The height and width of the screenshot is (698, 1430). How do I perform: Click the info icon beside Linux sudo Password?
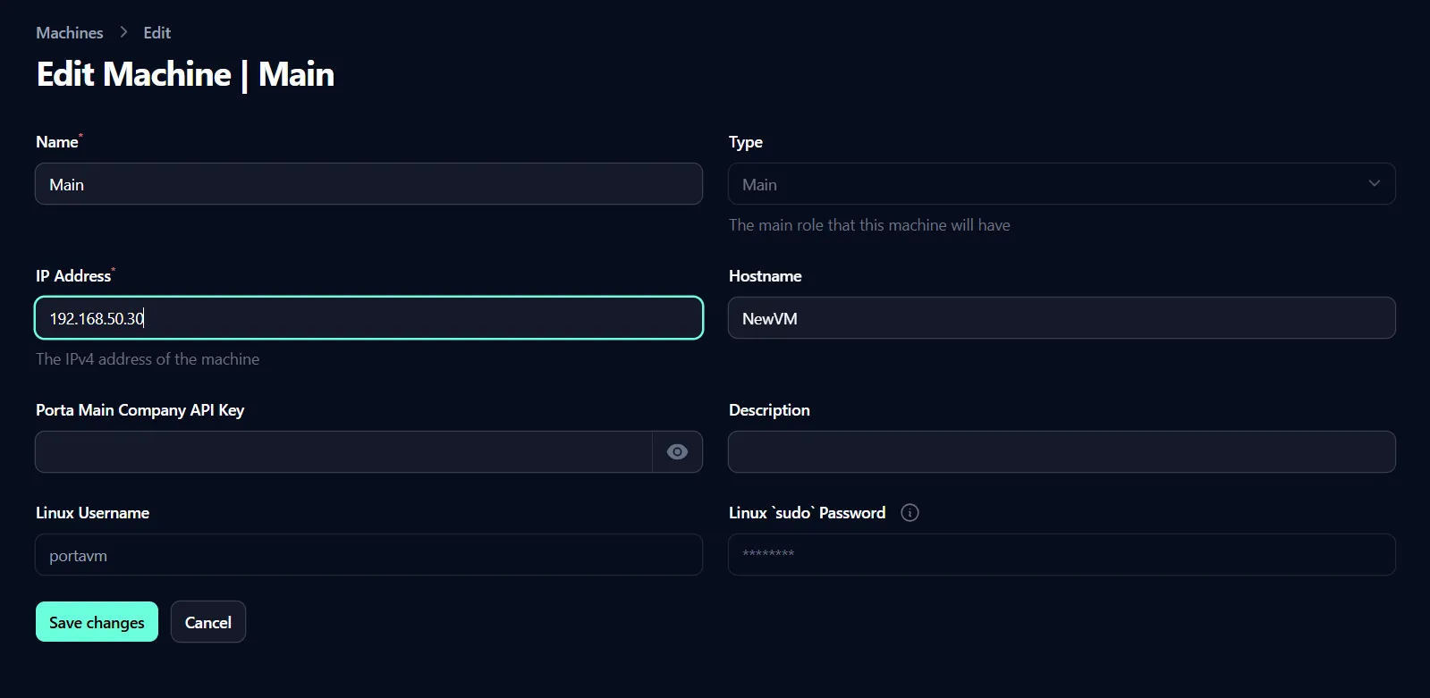(x=910, y=513)
